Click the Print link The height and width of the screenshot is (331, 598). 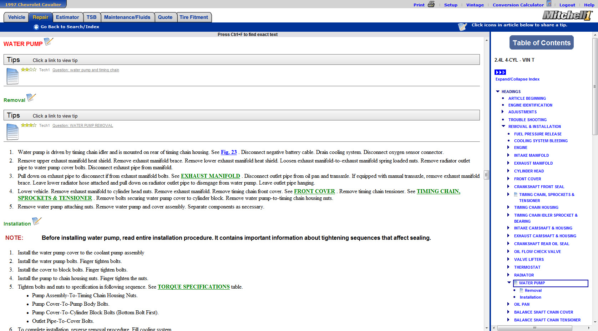[419, 5]
